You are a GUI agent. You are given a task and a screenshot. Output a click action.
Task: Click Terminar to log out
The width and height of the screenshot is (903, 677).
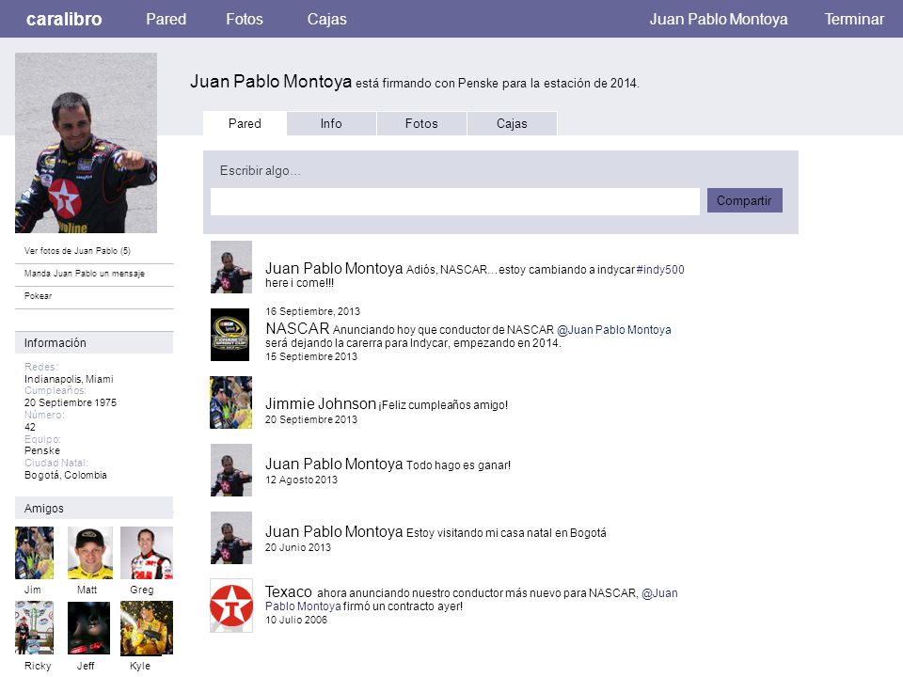coord(854,19)
